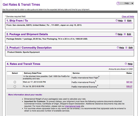The width and height of the screenshot is (139, 116).
Task: Click the 587.63 rate link
Action: [129, 82]
